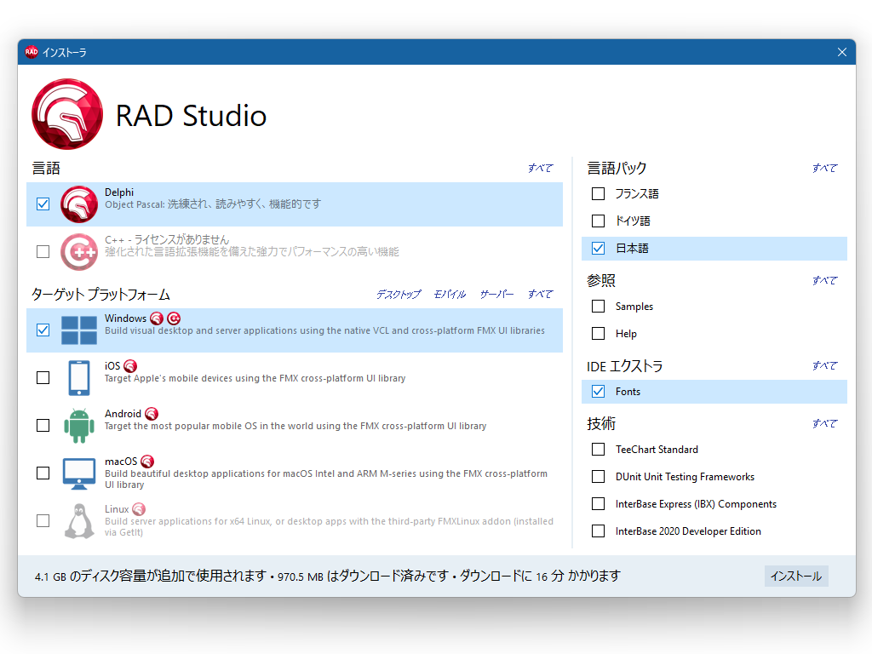
Task: Uncheck the 日本語 language pack
Action: (599, 248)
